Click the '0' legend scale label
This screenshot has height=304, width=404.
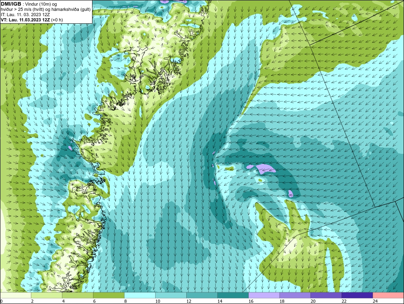(x=1, y=301)
